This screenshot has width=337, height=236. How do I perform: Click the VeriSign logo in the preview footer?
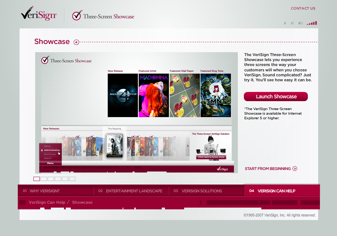223,169
